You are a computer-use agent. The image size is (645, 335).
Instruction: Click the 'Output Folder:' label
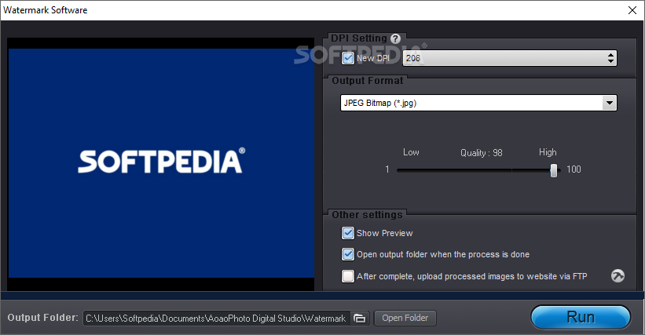42,318
